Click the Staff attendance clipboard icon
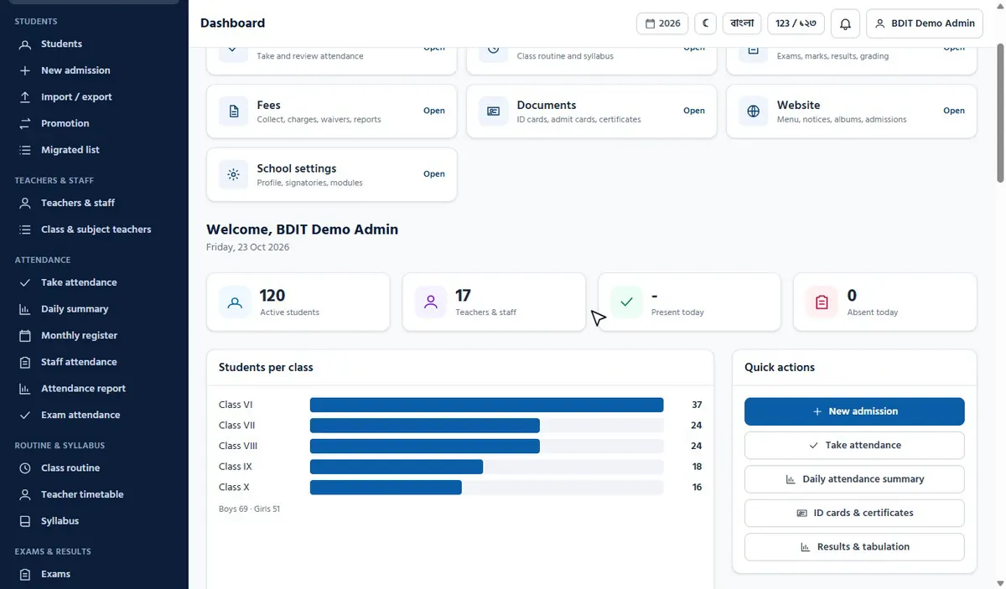Screen dimensions: 1006x589 click(x=25, y=362)
